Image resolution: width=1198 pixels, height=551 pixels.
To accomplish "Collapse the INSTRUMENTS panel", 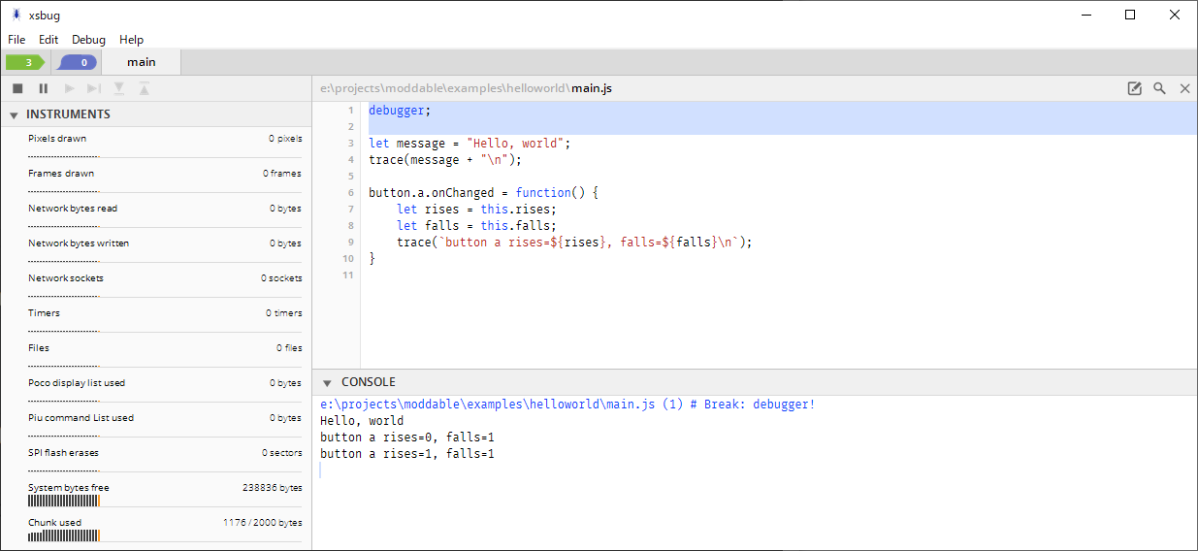I will (14, 114).
